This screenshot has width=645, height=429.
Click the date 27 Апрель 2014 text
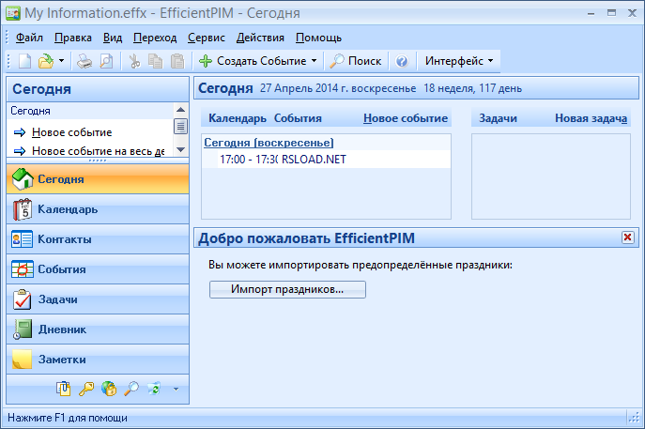click(x=338, y=88)
